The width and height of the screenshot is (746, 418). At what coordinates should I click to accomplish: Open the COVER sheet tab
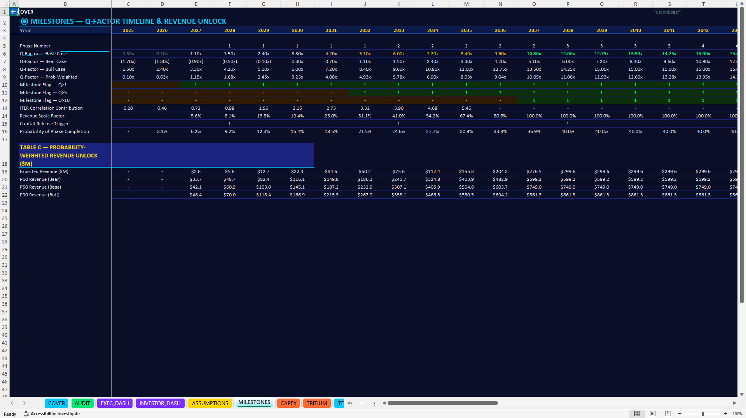click(56, 403)
